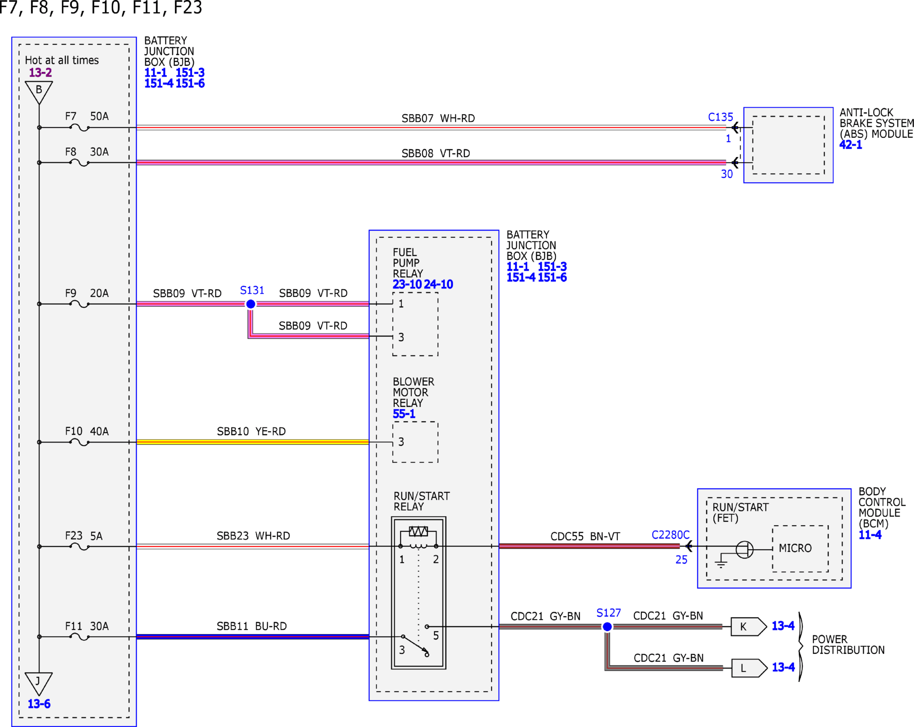Select the SBB10 YE-RD wire

[253, 442]
